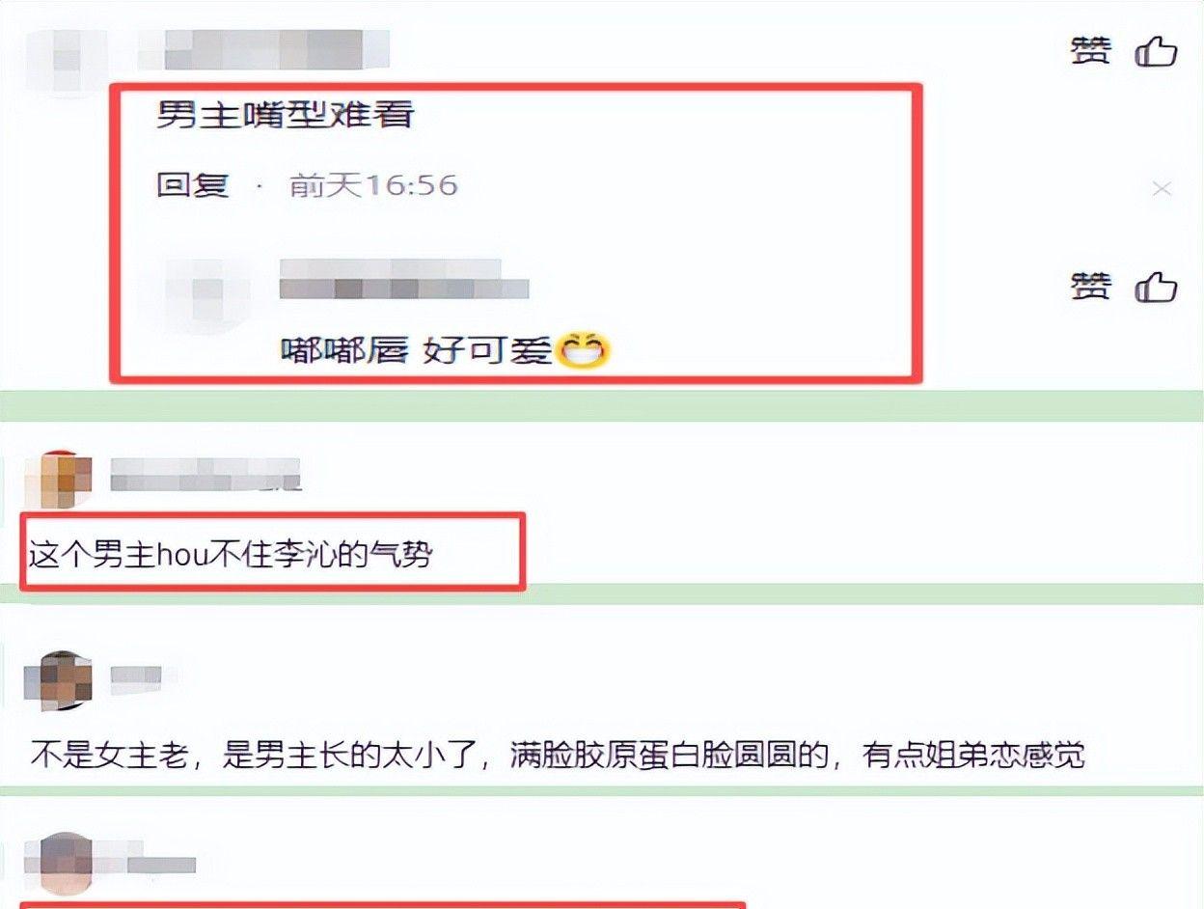Click the grinning emoji after 好可爱
Viewport: 1204px width, 909px height.
[582, 351]
